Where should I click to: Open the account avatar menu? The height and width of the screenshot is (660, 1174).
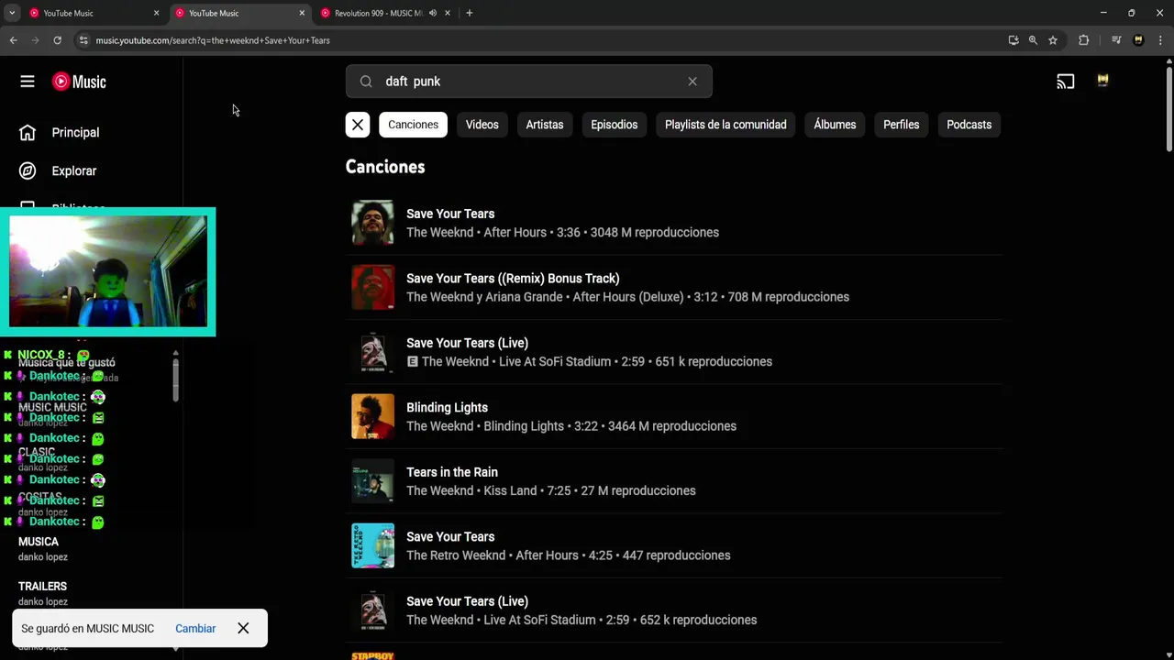point(1102,81)
